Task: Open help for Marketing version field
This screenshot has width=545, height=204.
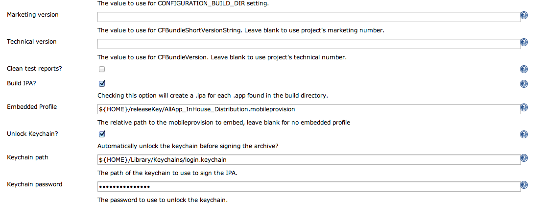Action: [524, 16]
